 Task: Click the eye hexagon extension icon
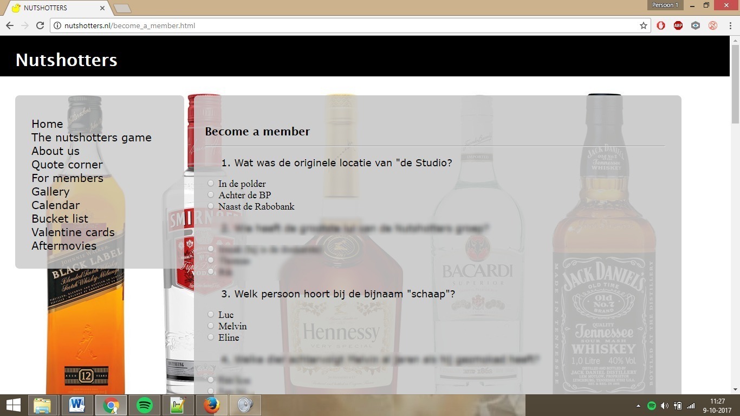click(x=696, y=25)
